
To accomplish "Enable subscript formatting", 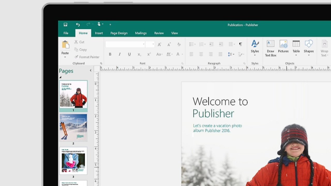I will [x=139, y=54].
